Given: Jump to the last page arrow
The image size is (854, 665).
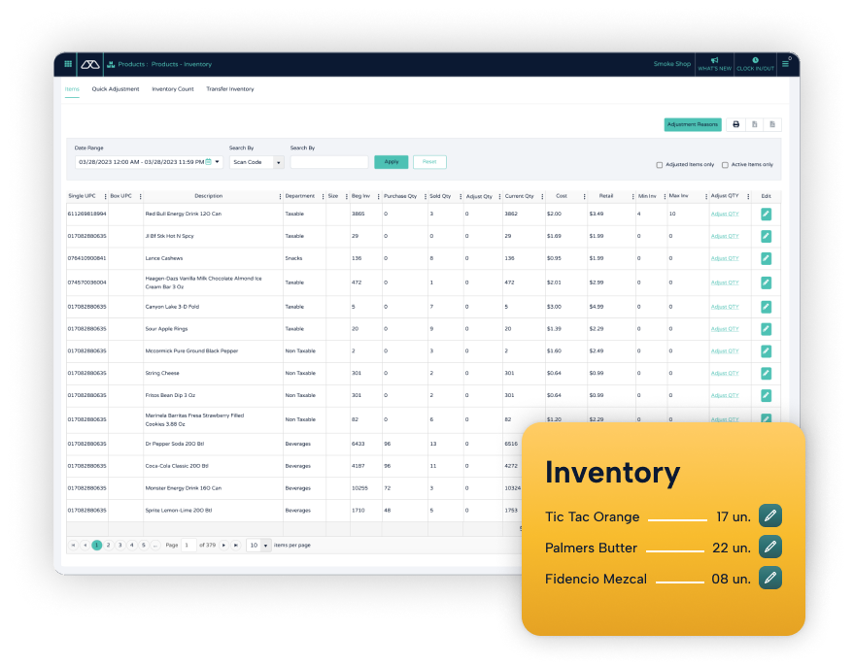Looking at the screenshot, I should (x=236, y=545).
